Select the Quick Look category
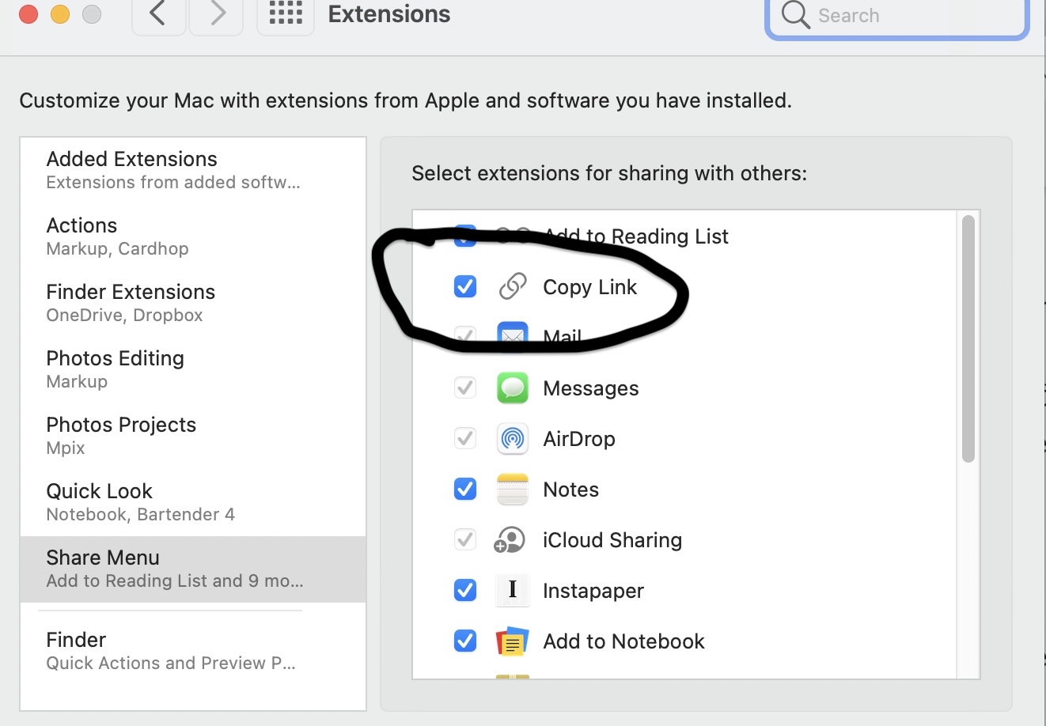Screen dimensions: 1046x726 193,502
